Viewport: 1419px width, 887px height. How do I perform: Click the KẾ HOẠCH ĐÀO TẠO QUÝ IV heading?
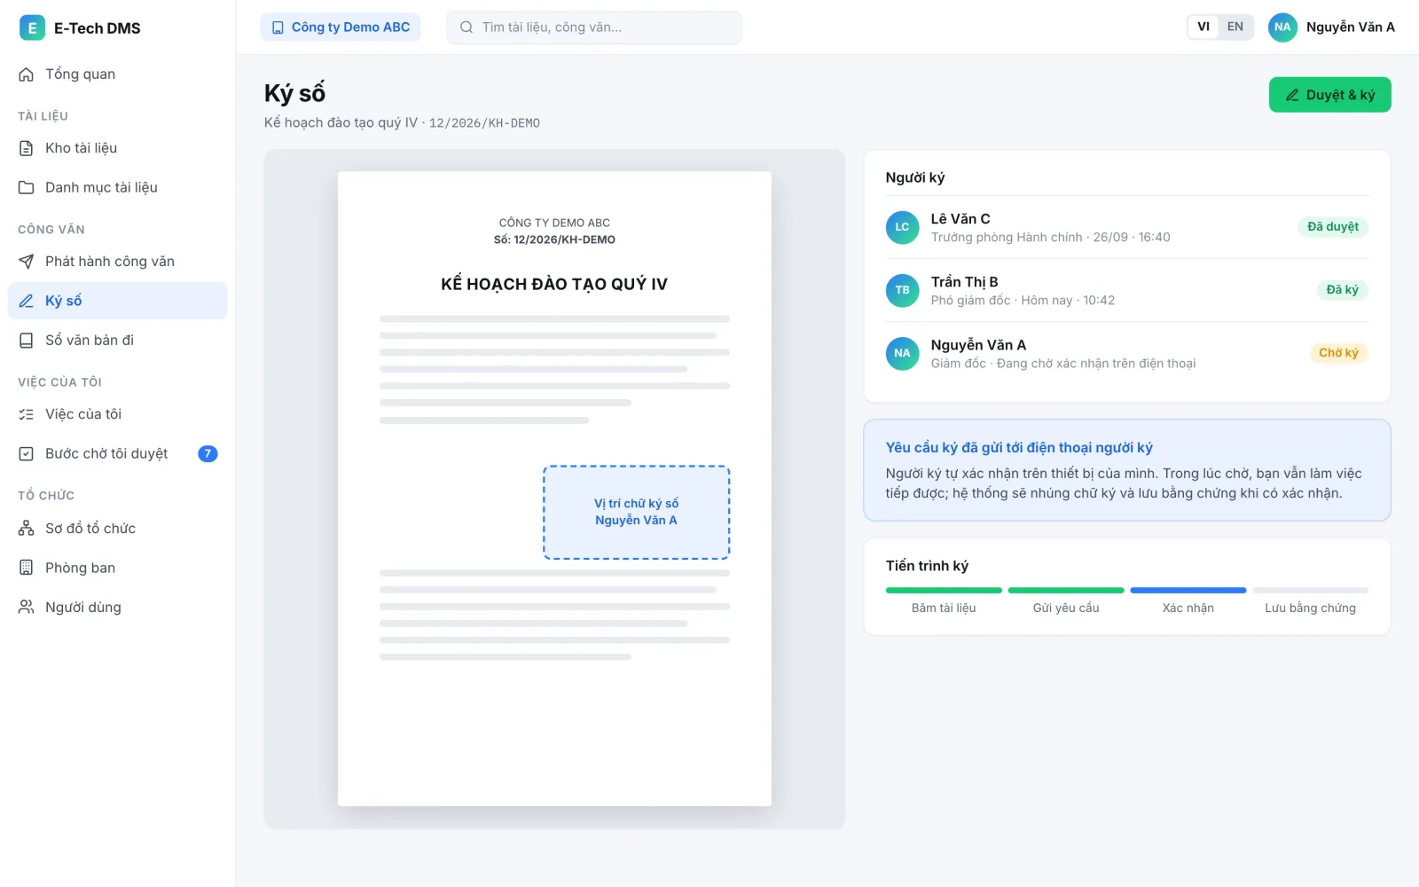pos(554,285)
